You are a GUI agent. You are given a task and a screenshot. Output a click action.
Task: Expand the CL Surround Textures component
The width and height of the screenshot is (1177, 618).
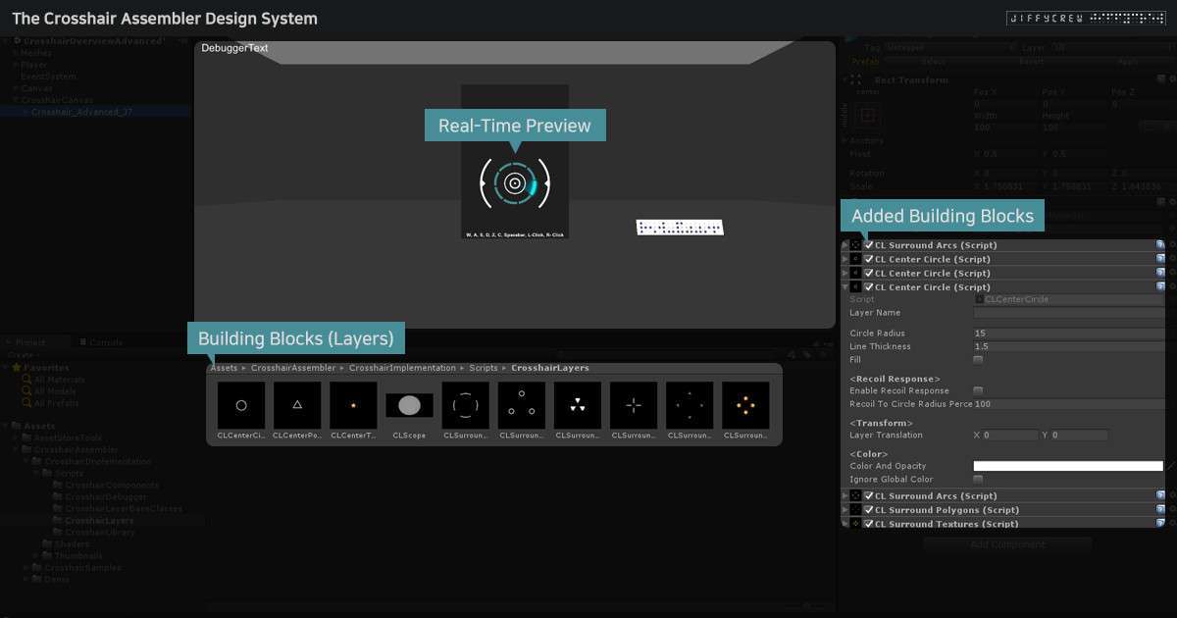(845, 524)
